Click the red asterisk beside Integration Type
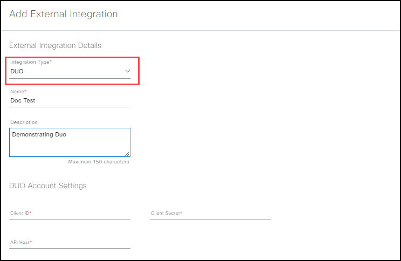 coord(51,61)
